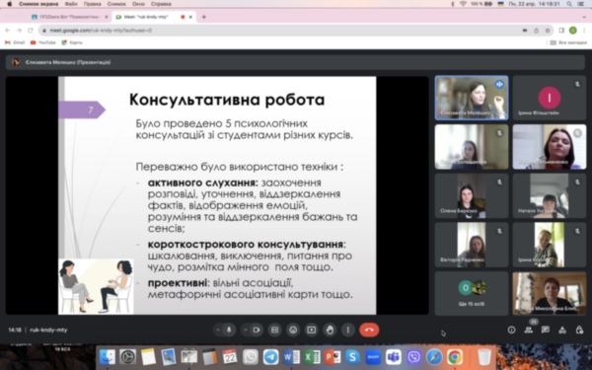Viewport: 592px width, 370px height.
Task: Click the red leave call button
Action: click(x=369, y=330)
